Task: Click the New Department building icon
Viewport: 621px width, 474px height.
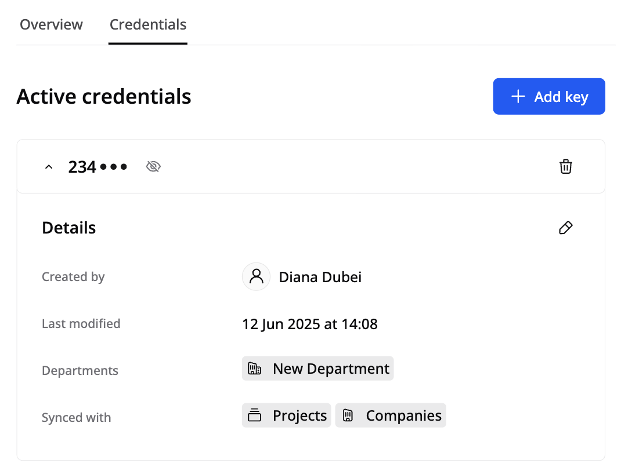Action: (x=254, y=369)
